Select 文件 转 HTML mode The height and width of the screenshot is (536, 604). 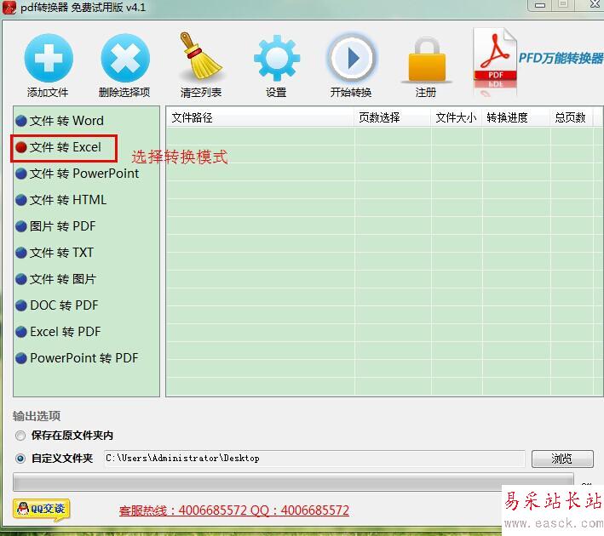coord(60,200)
